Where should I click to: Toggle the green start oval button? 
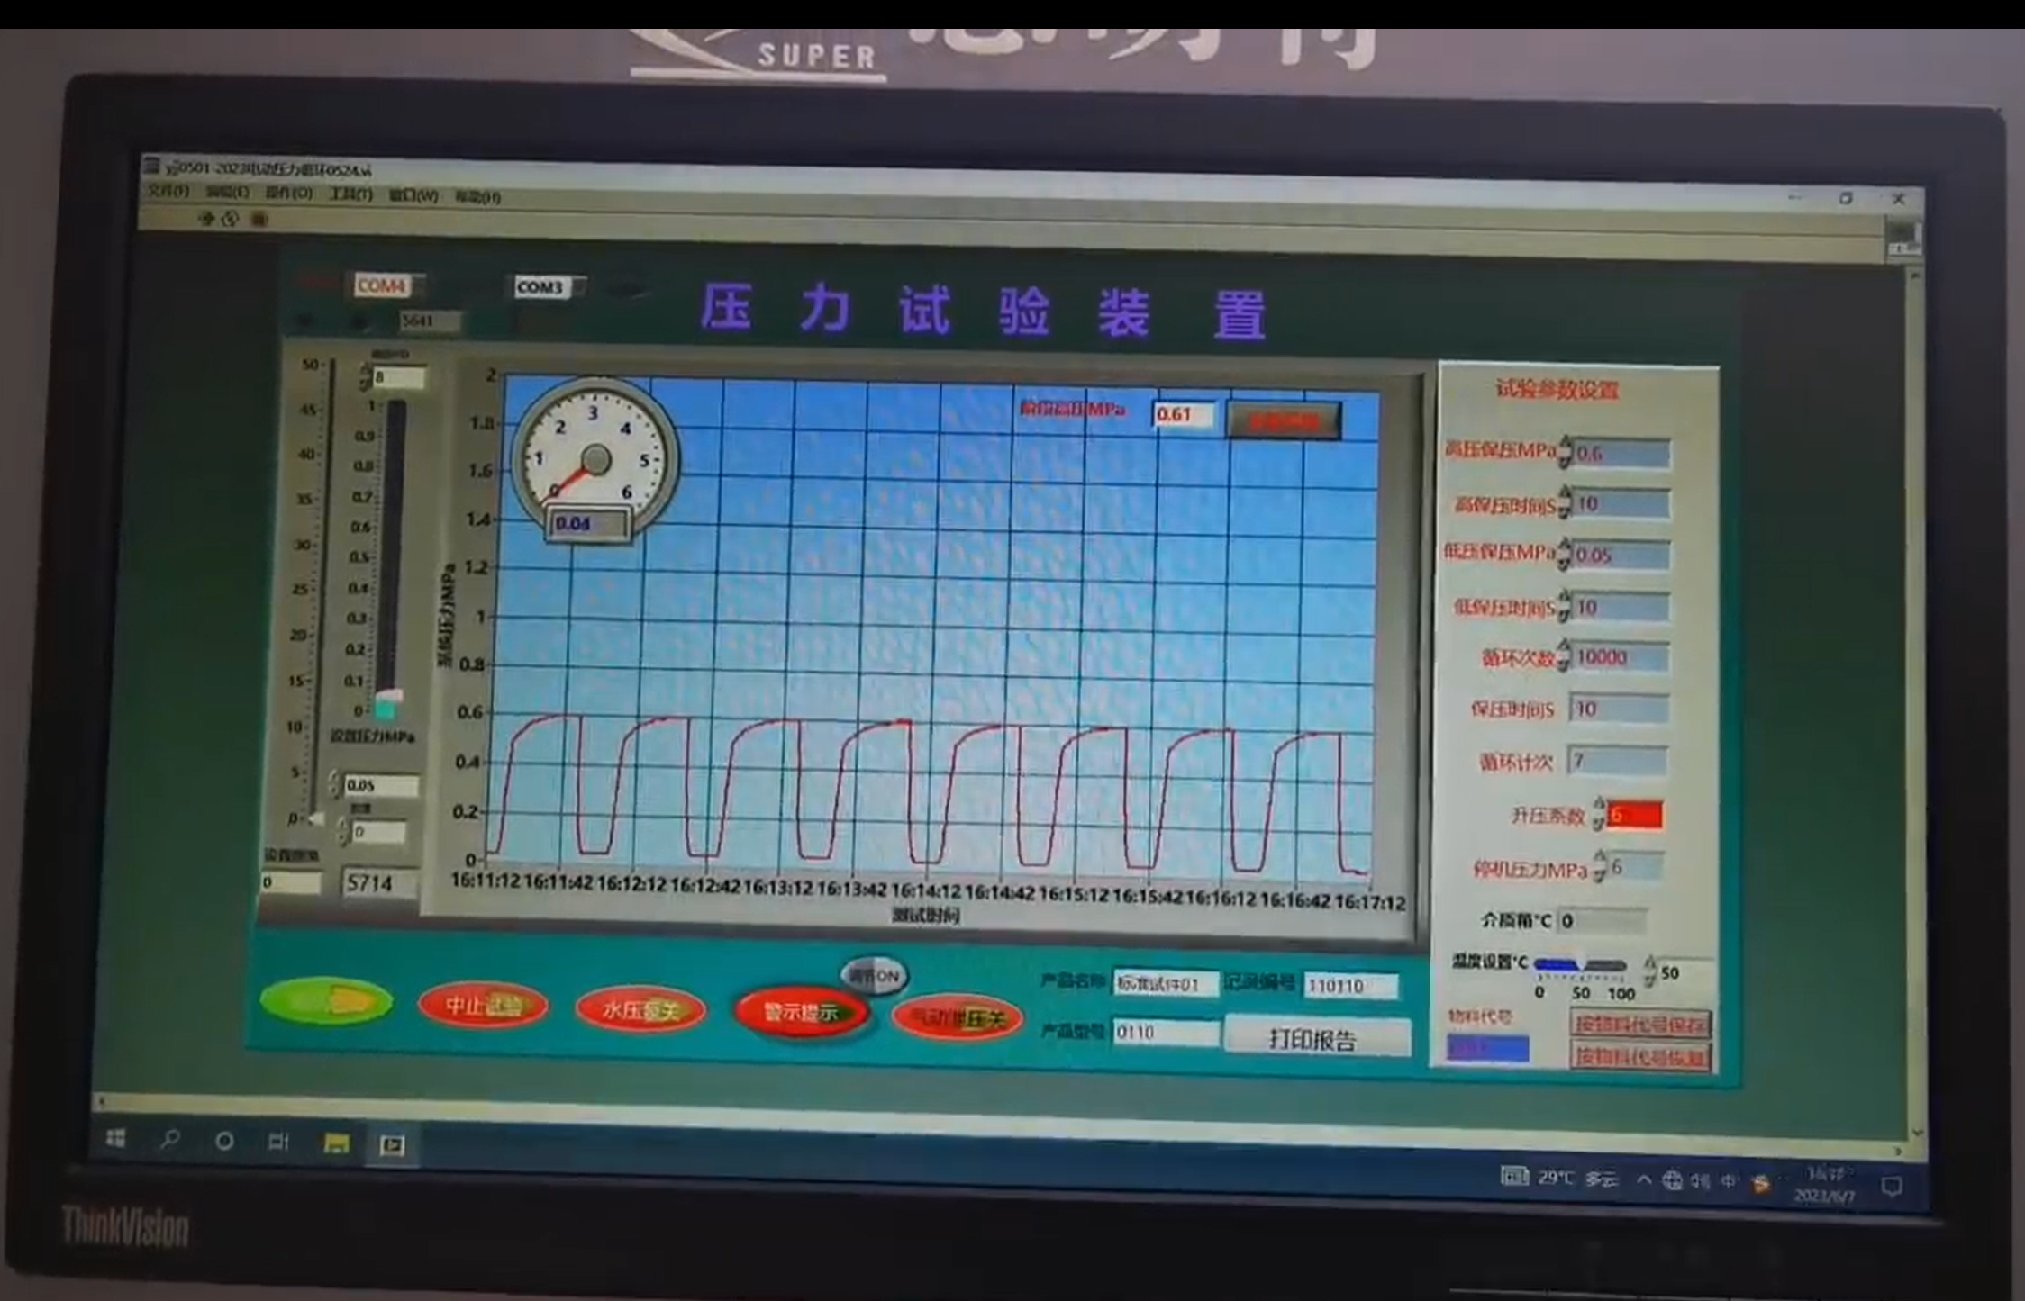[326, 1000]
